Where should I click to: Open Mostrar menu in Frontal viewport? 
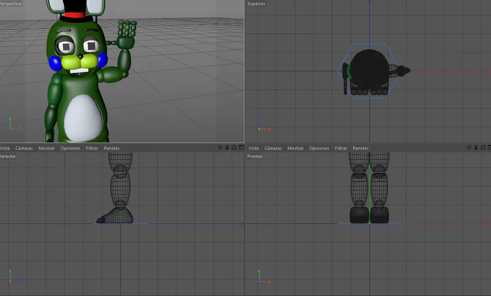coord(296,148)
